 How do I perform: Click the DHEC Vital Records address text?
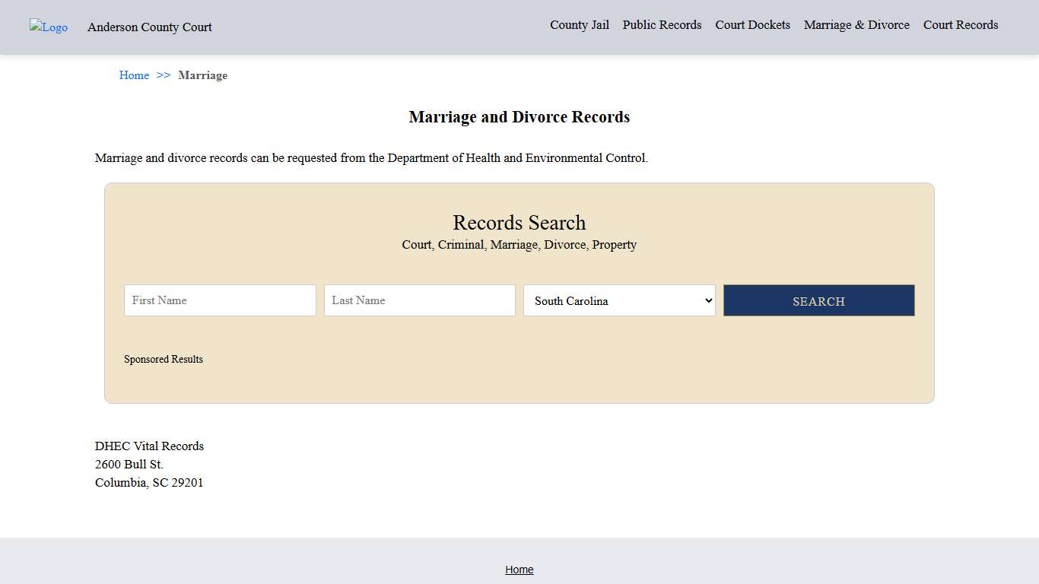pos(149,446)
